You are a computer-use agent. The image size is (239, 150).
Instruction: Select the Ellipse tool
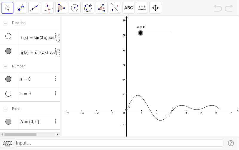click(x=88, y=8)
